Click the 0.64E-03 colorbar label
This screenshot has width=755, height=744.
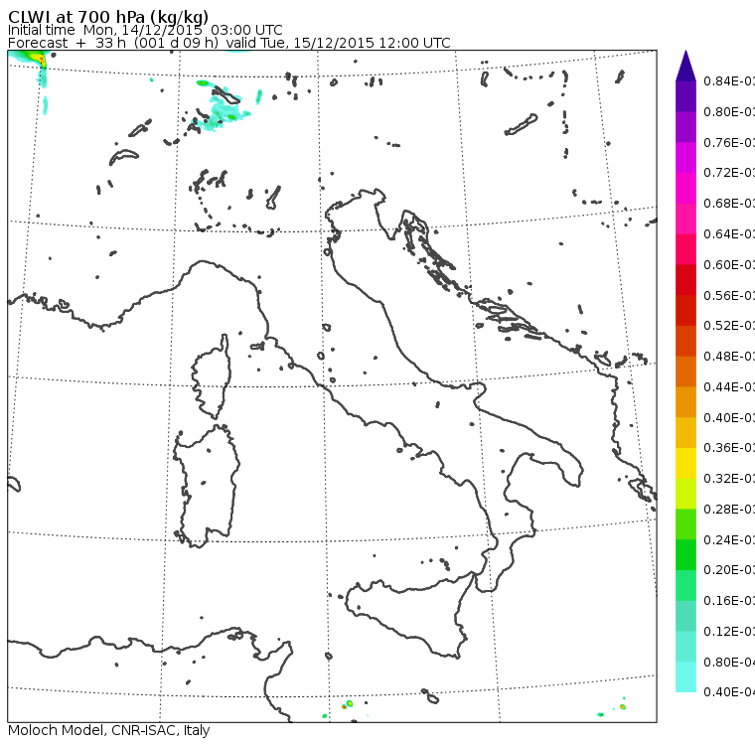pos(729,234)
